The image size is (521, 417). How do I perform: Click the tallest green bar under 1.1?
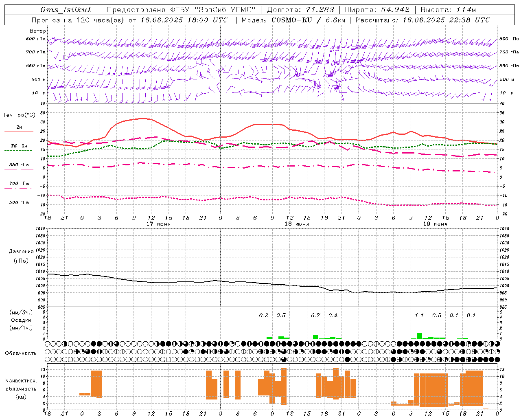pos(419,336)
